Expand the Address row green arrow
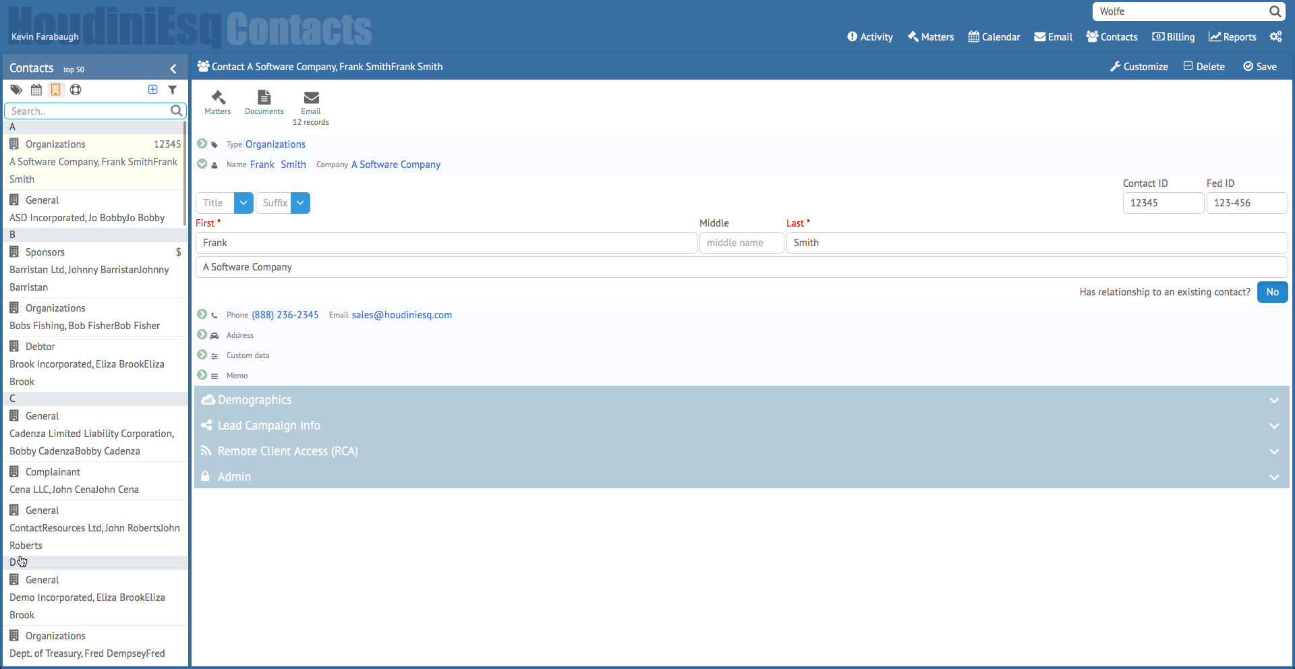1295x669 pixels. [202, 334]
